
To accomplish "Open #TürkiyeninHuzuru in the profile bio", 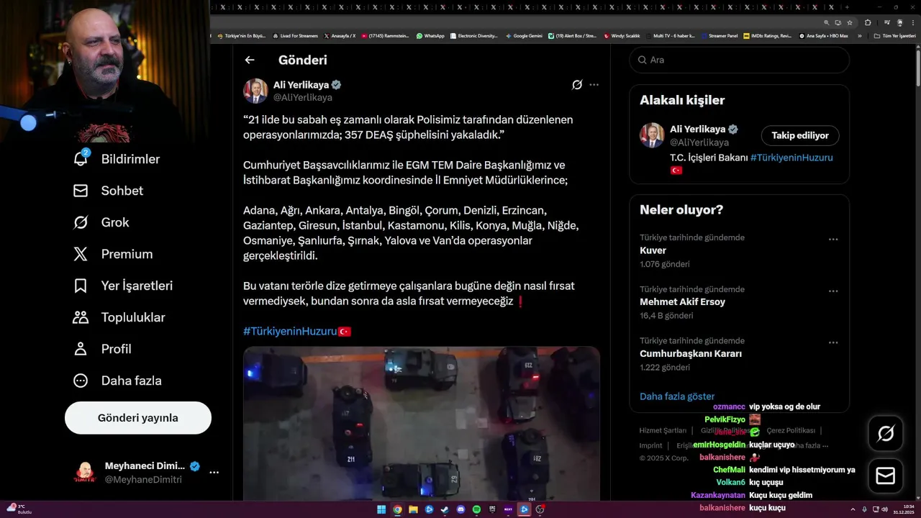I will tap(791, 158).
